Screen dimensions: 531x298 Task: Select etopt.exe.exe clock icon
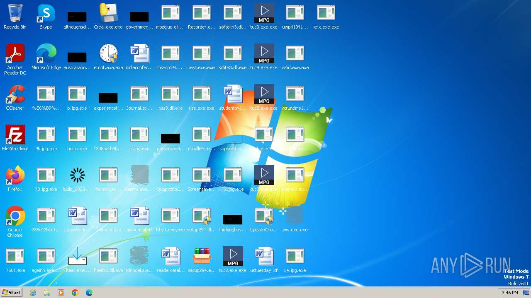click(x=108, y=54)
